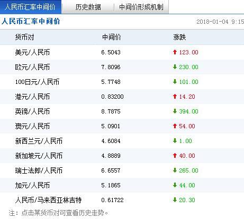Switch to the 历史数据 tab
Image resolution: width=244 pixels, height=219 pixels.
click(x=88, y=7)
